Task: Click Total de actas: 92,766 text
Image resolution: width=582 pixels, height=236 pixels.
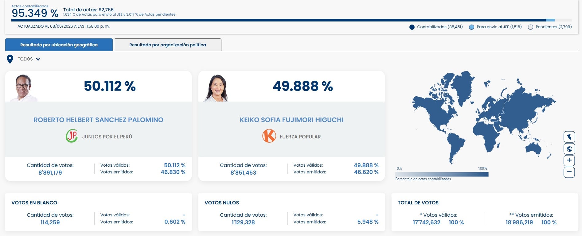Action: pyautogui.click(x=88, y=10)
